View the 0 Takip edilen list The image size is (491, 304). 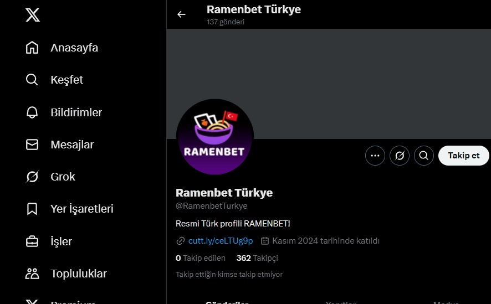(201, 258)
